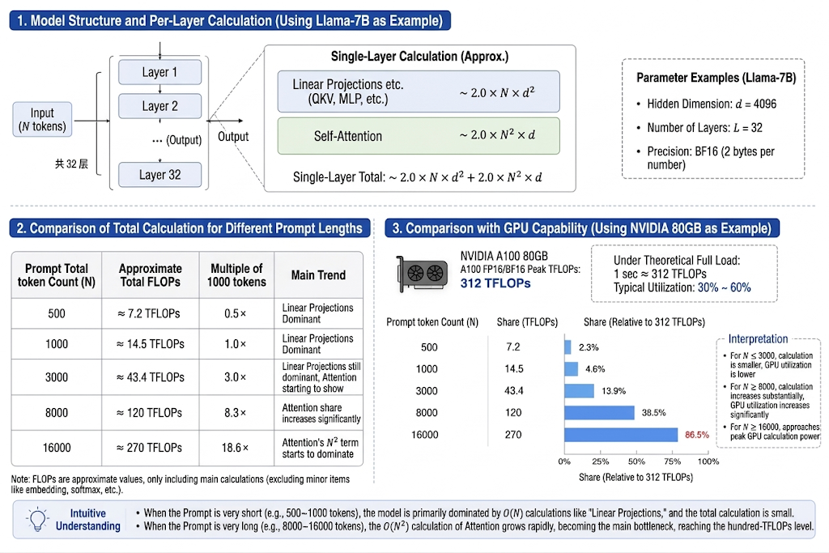Click the Number of Layers L = 32 bullet
The height and width of the screenshot is (553, 829).
[x=699, y=128]
